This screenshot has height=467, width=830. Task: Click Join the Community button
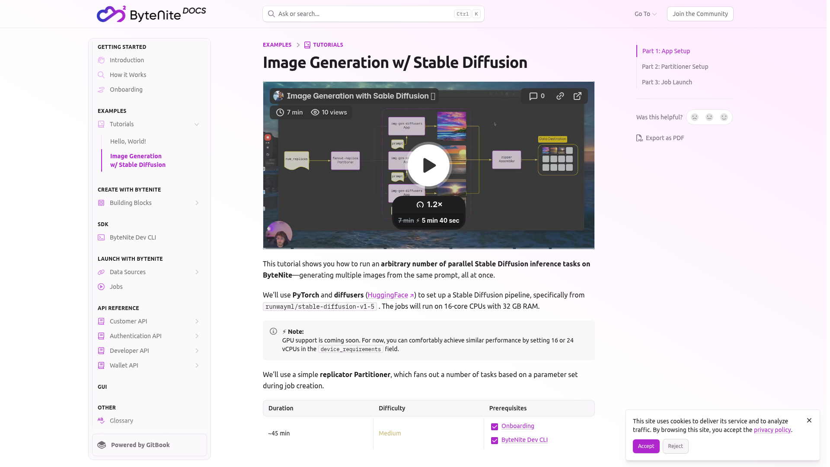[x=700, y=14]
